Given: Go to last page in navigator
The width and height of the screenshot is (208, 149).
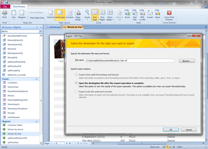Looking at the screenshot, I should [x=70, y=143].
